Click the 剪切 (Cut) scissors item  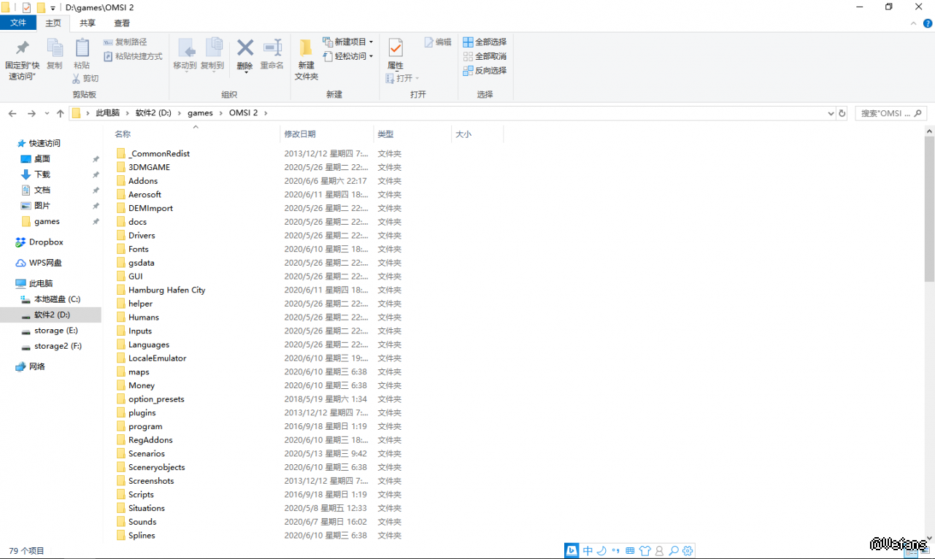tap(85, 78)
